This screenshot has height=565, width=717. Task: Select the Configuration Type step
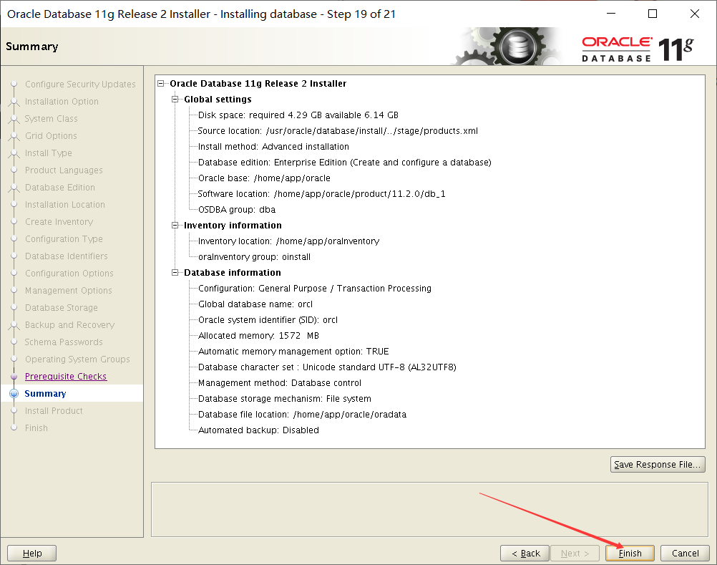tap(64, 238)
